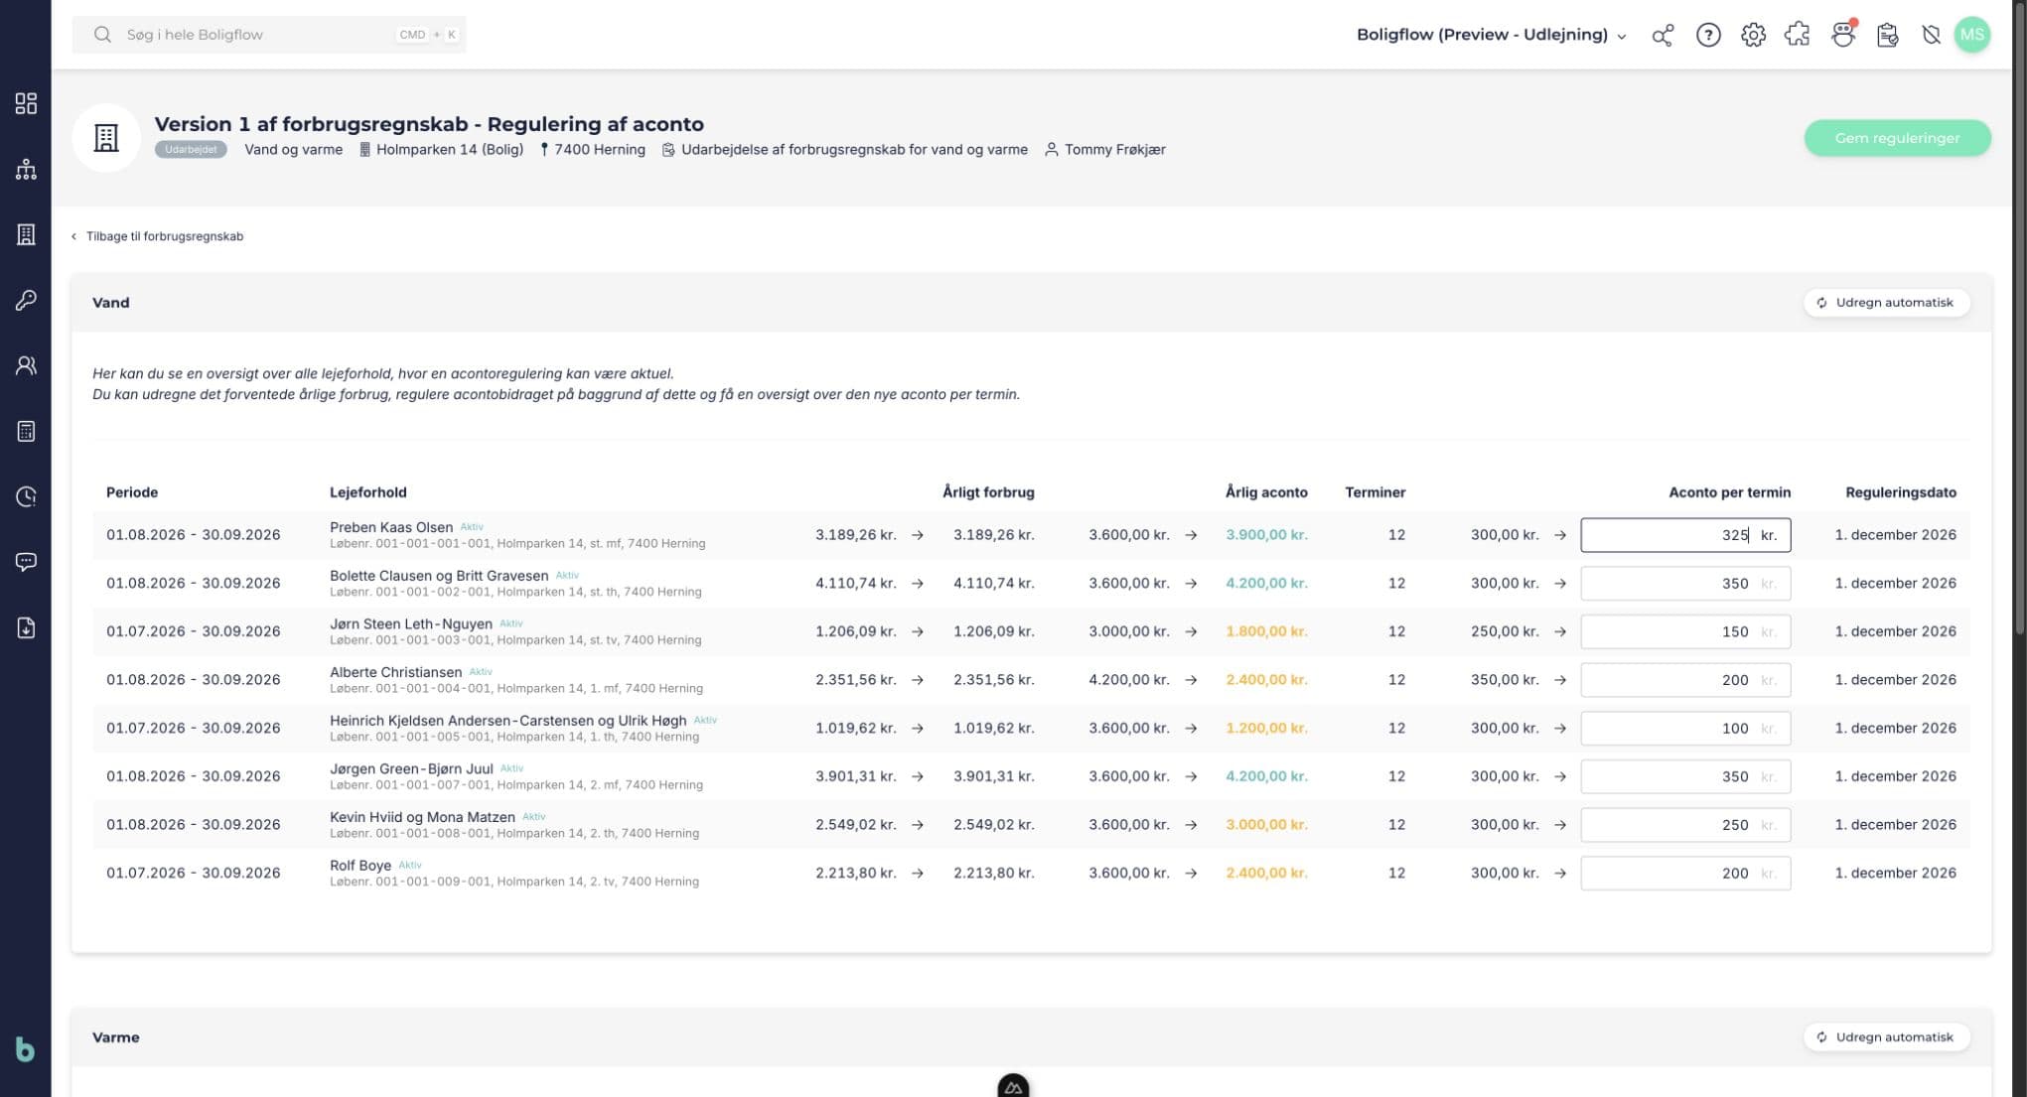Toggle the muted notifications bell icon

(1931, 35)
